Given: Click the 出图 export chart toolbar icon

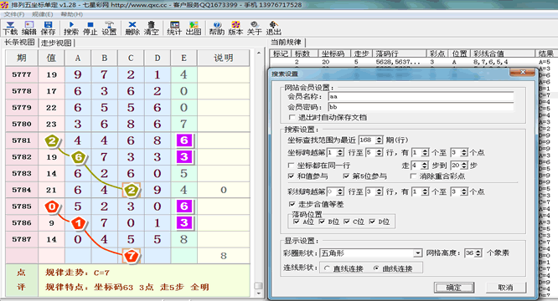Looking at the screenshot, I should (x=194, y=28).
